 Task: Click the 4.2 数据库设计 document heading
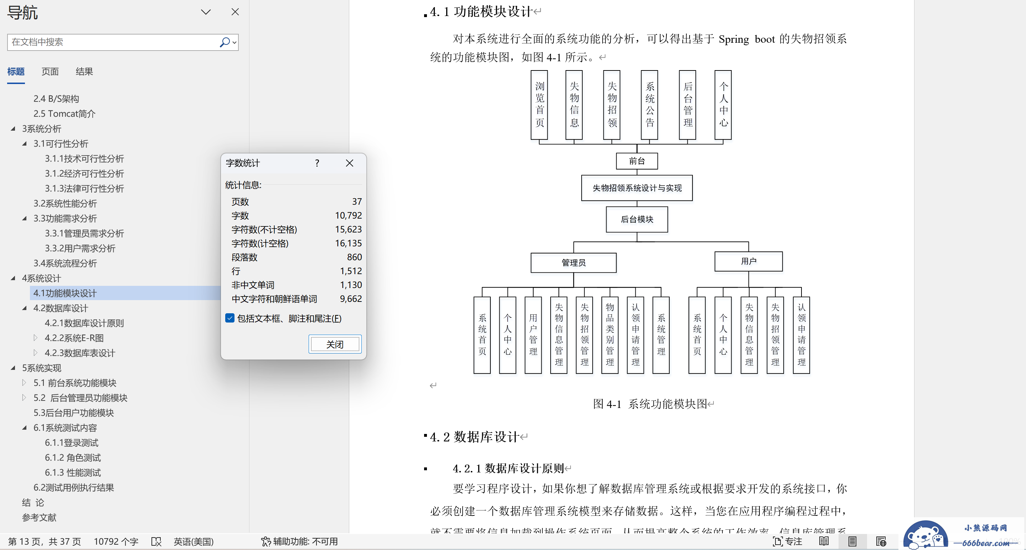474,437
